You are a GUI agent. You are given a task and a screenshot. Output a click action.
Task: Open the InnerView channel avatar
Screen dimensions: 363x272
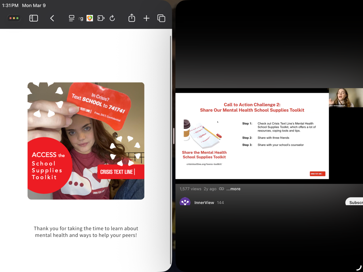point(185,202)
